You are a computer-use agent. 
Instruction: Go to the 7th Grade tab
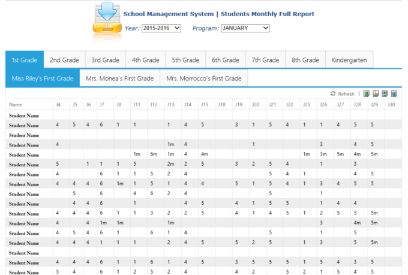[x=265, y=60]
